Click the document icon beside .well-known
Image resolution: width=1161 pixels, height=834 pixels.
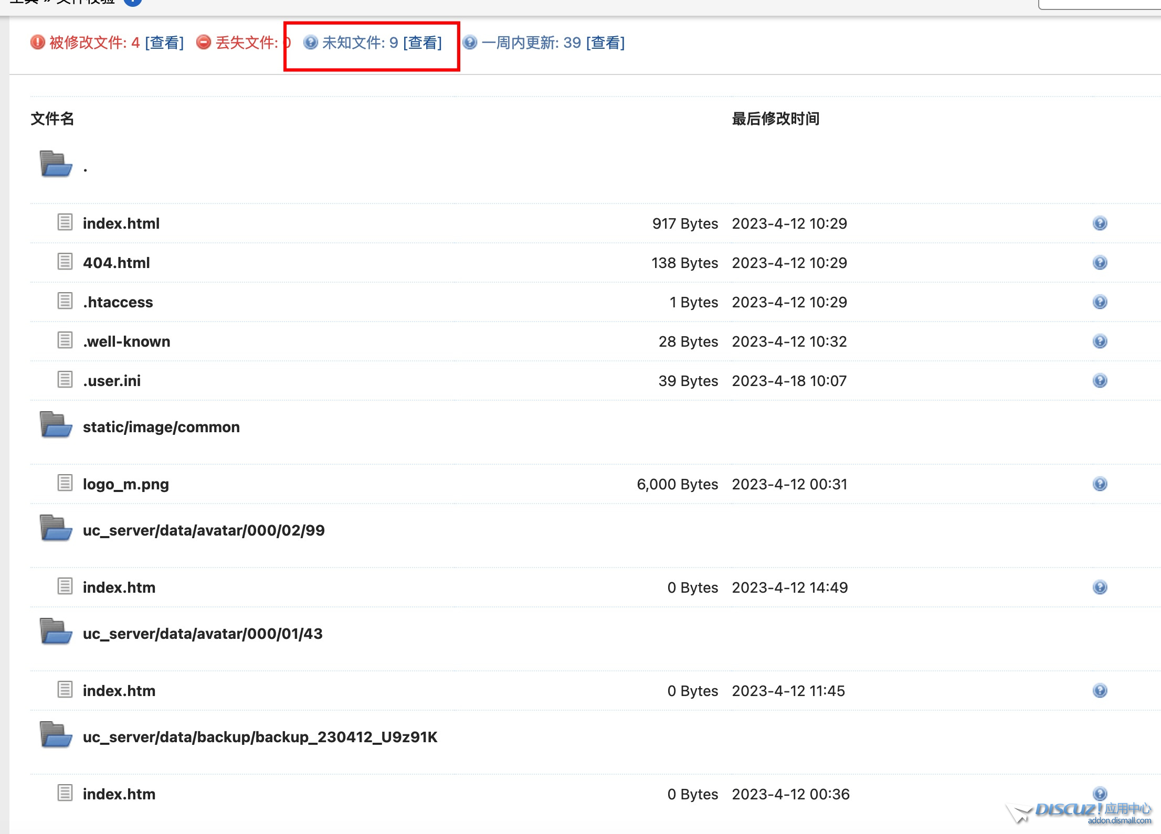(x=65, y=340)
